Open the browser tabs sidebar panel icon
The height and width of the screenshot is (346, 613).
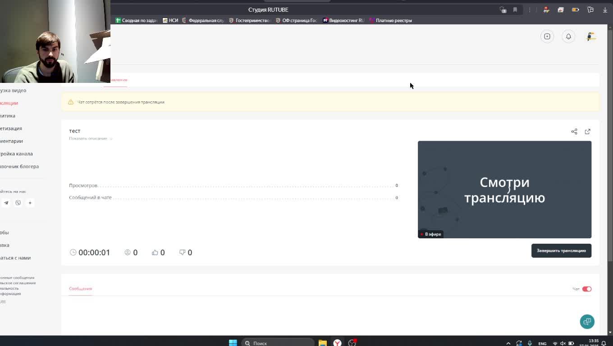[x=590, y=9]
